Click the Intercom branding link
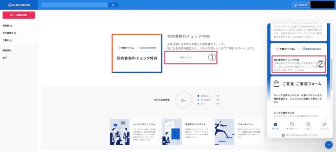The width and height of the screenshot is (336, 152). pos(300,135)
